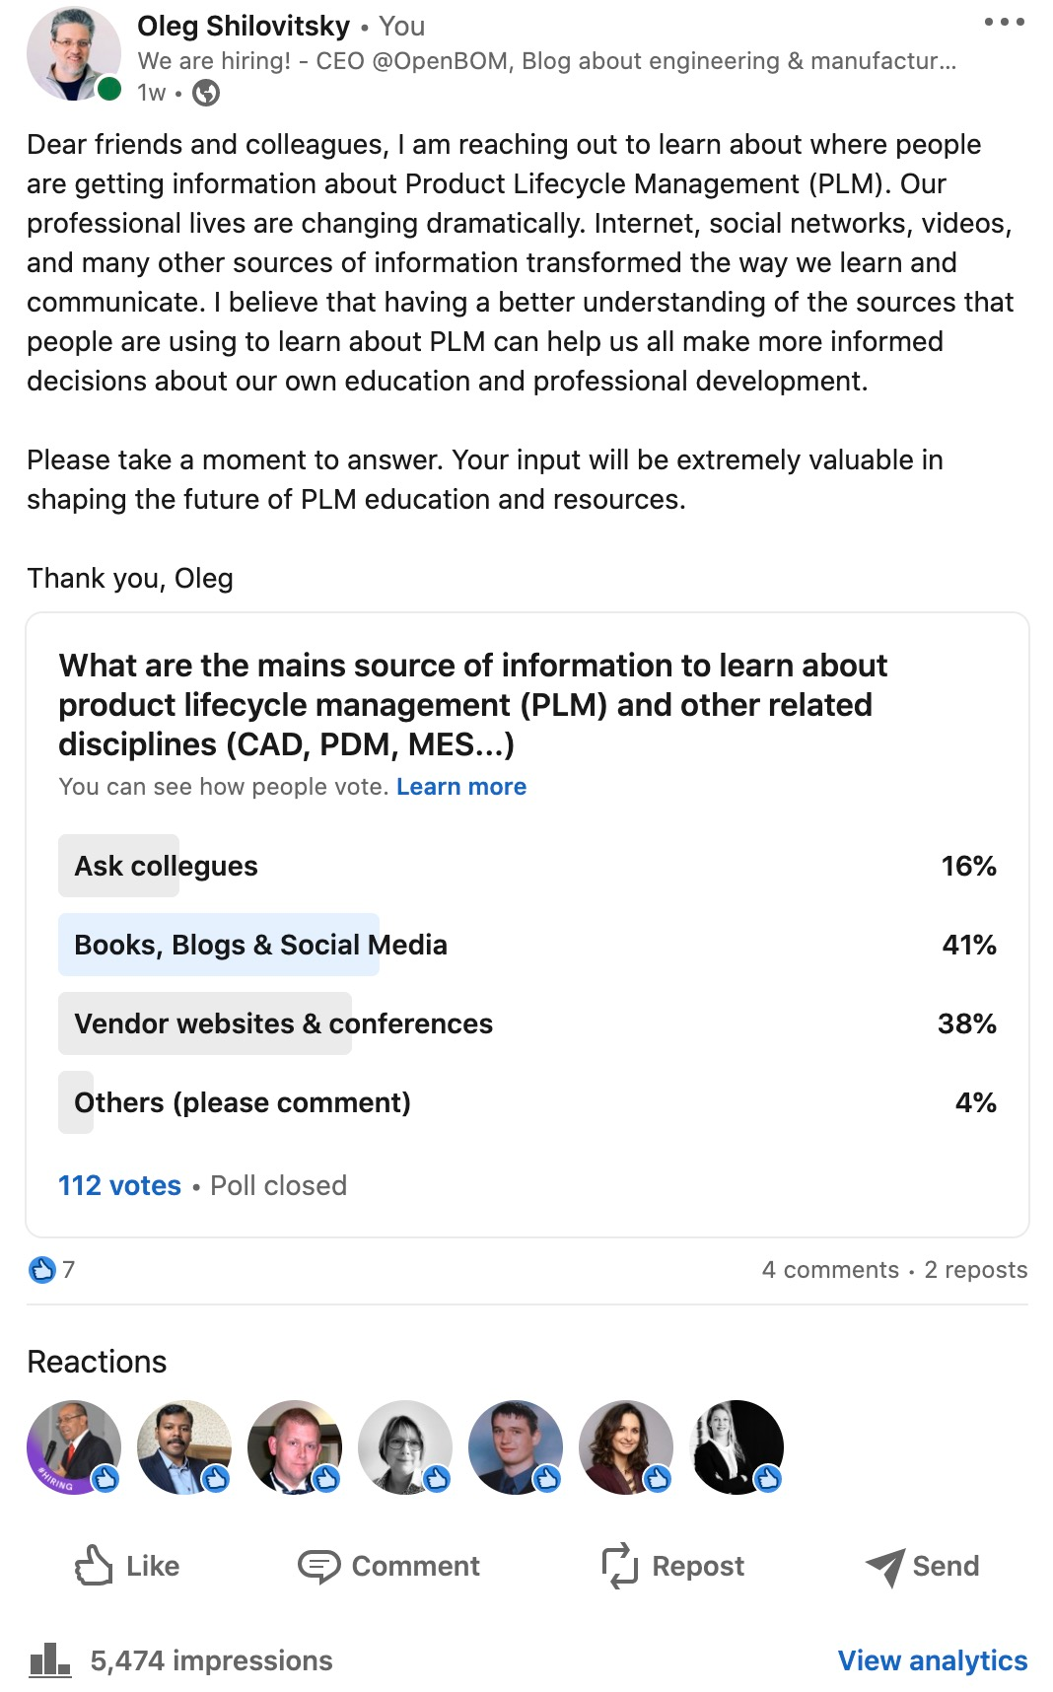Select the Ask collegues poll result
The image size is (1053, 1692).
527,866
